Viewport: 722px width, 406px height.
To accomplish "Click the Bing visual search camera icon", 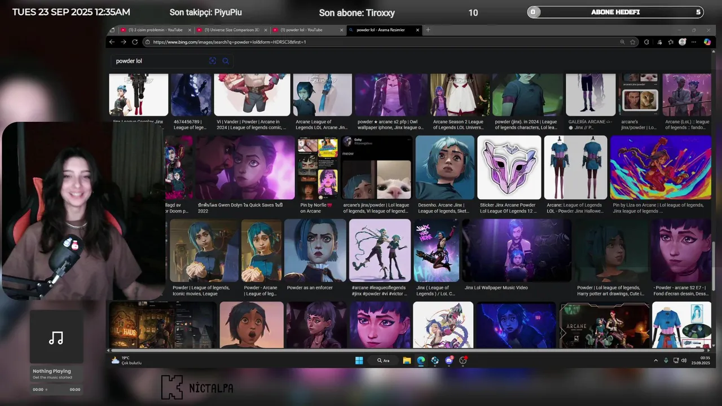I will pos(213,61).
